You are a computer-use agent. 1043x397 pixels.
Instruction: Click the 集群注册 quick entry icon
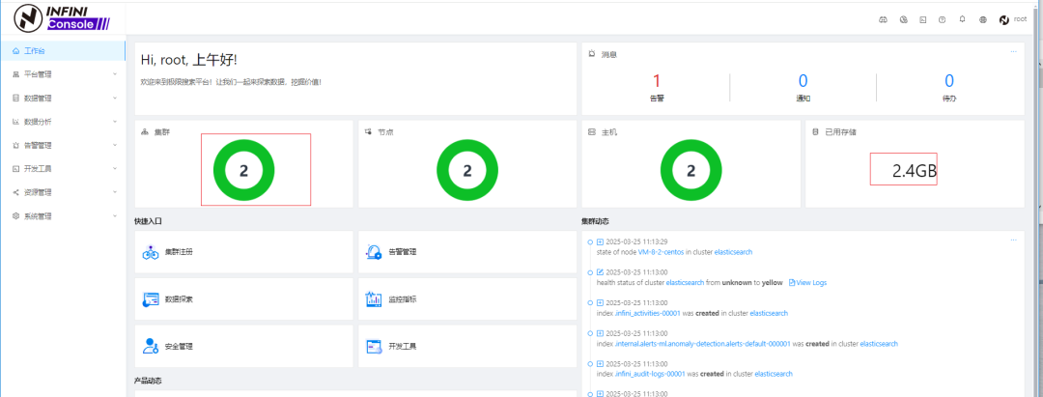(150, 252)
